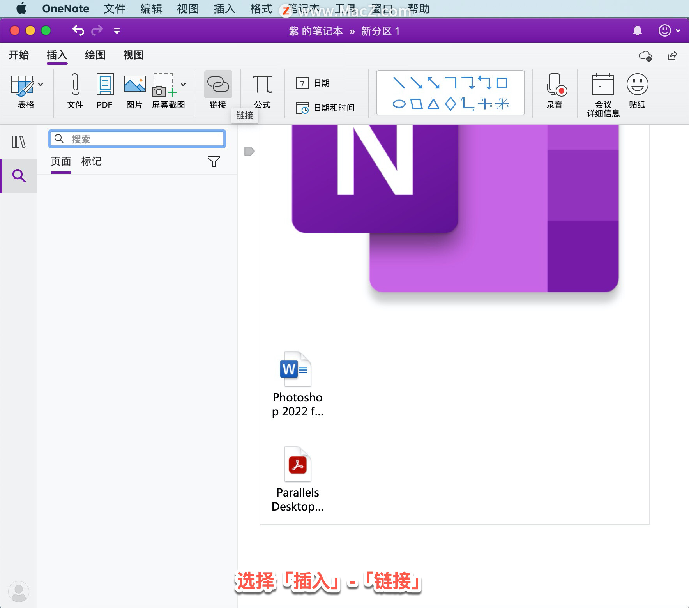This screenshot has height=608, width=689.
Task: Switch to the 开始 ribbon tab
Action: (x=19, y=55)
